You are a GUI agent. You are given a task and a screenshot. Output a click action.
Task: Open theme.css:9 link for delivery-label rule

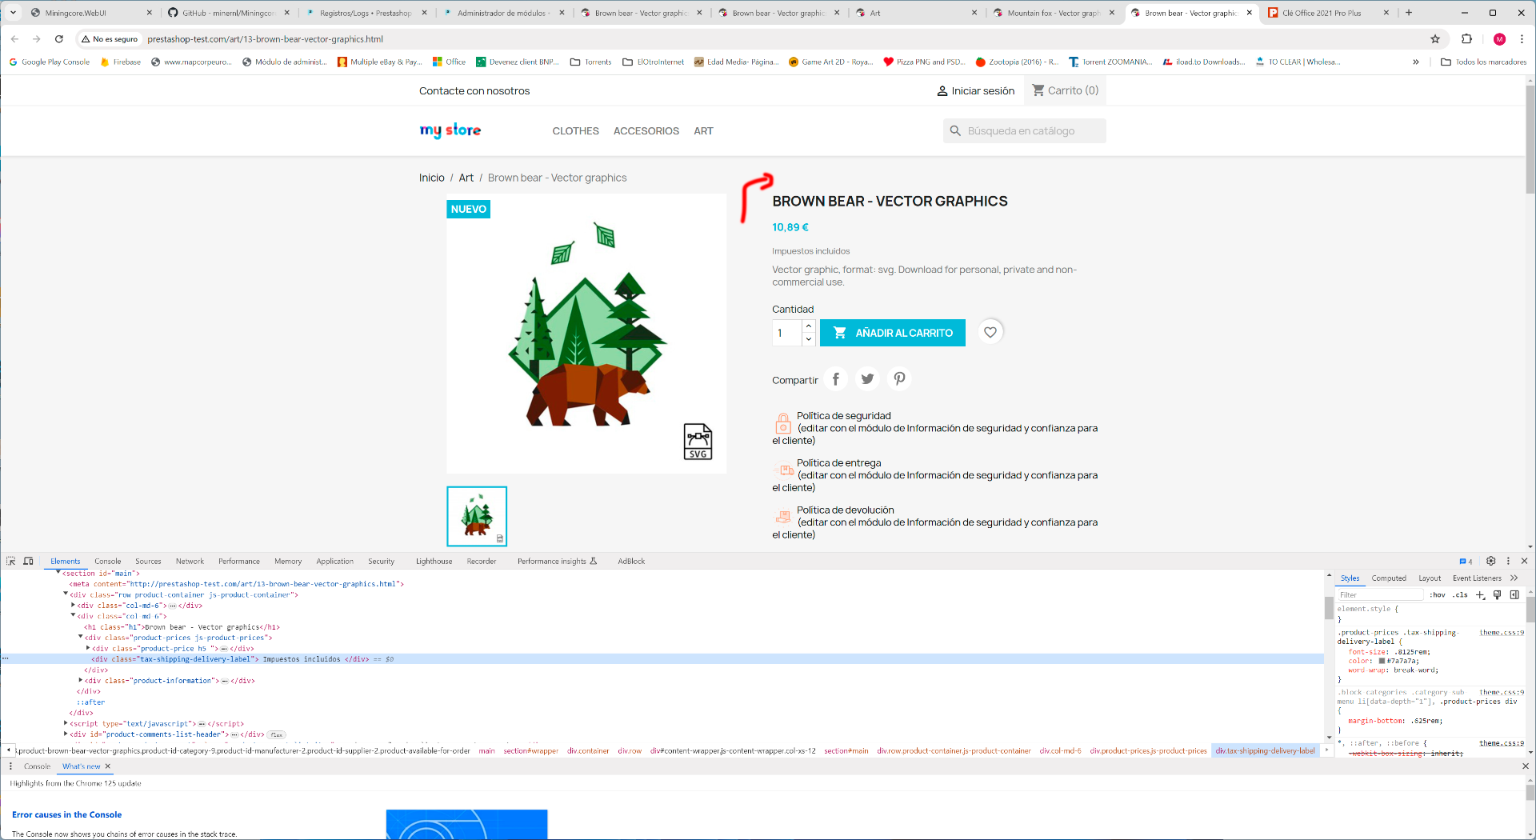(1502, 632)
